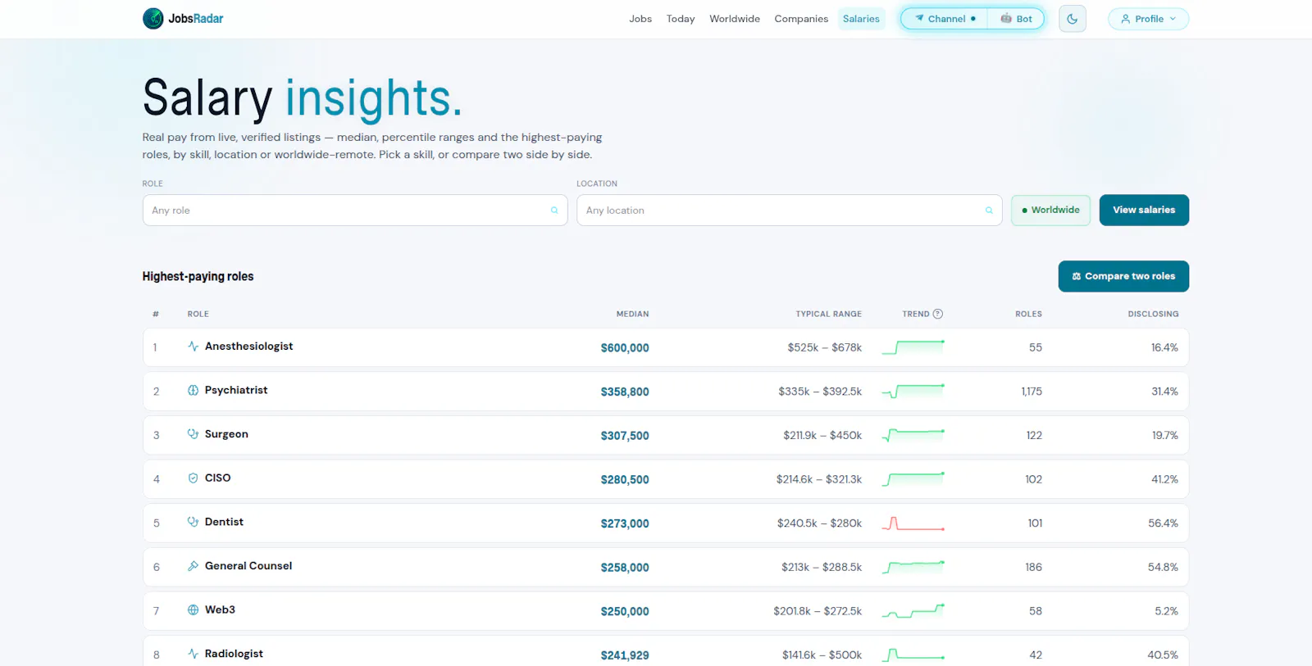Viewport: 1312px width, 666px height.
Task: Click the ROLES column header
Action: 1028,314
